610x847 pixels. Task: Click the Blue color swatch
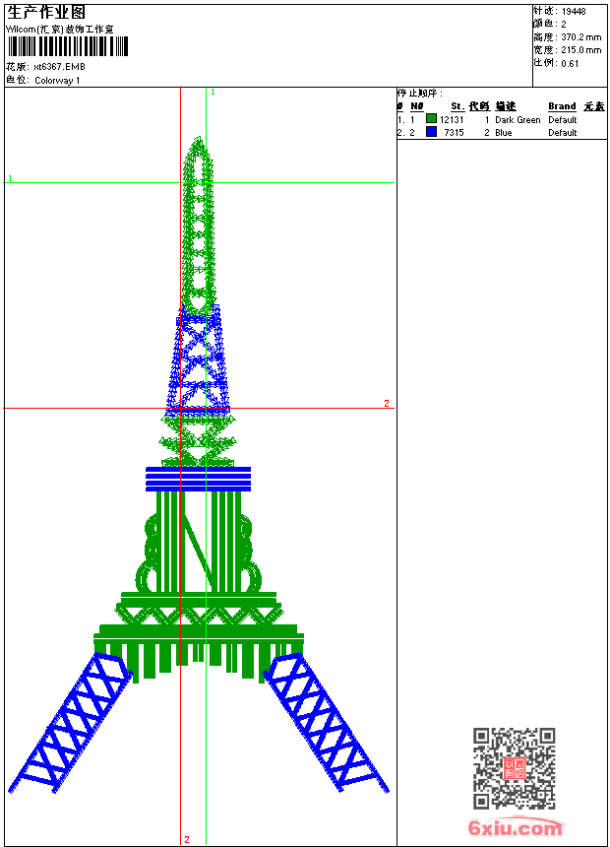click(431, 132)
